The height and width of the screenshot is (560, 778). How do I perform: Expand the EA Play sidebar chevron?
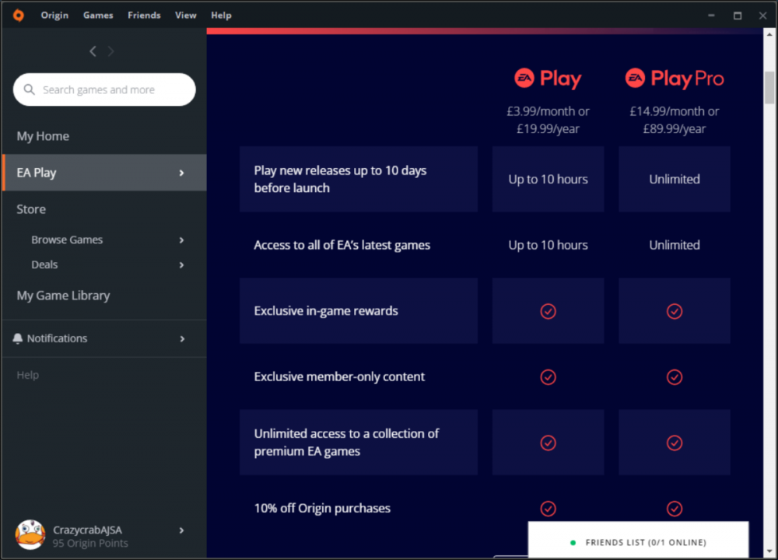tap(181, 173)
